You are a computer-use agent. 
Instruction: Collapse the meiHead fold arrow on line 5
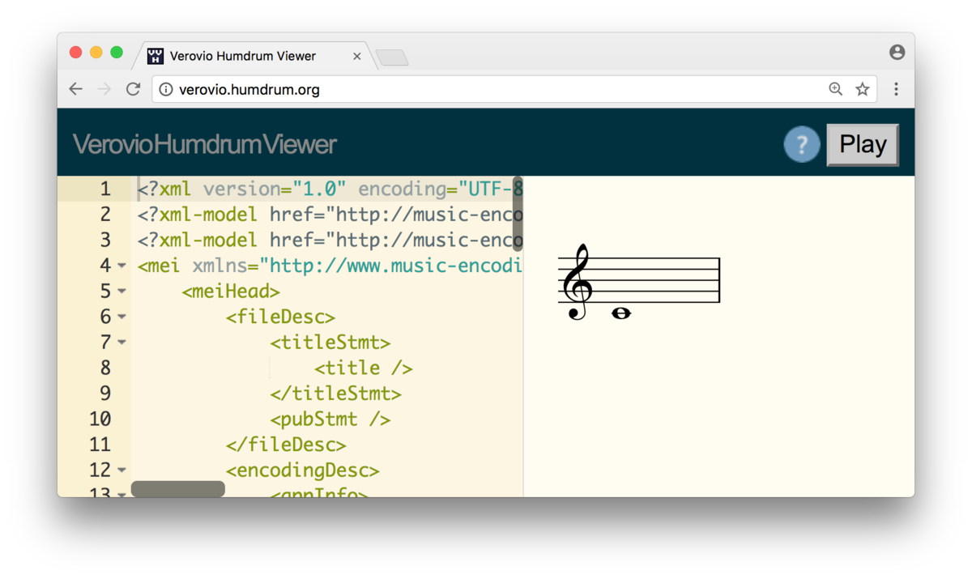coord(122,292)
